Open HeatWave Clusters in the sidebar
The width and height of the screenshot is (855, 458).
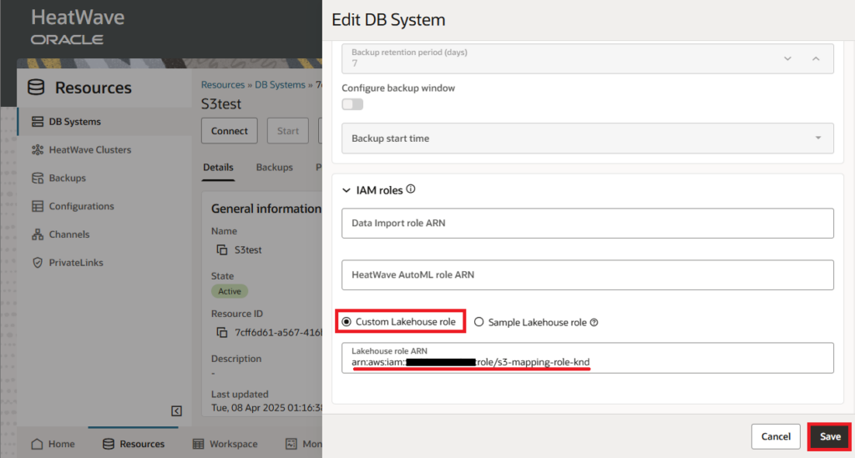pyautogui.click(x=104, y=150)
